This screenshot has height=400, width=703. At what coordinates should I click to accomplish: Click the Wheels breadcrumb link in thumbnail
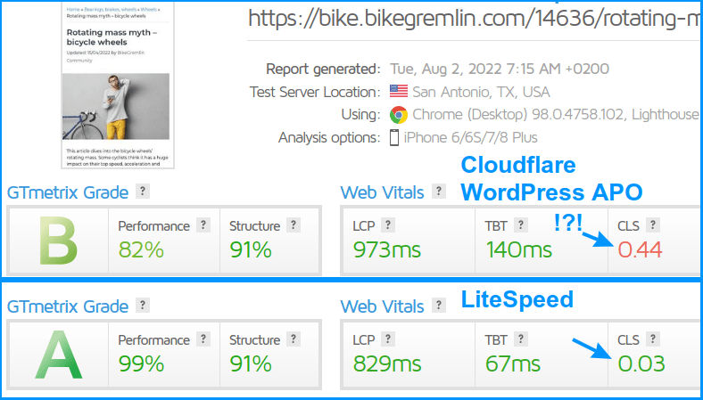(148, 9)
